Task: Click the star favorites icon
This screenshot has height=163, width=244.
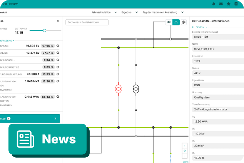Action: pos(229,4)
